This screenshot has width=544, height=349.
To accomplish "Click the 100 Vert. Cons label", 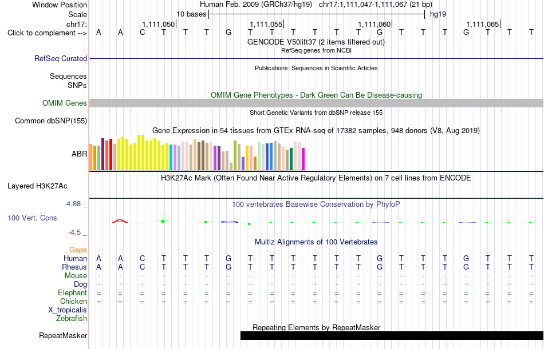I will pos(32,218).
